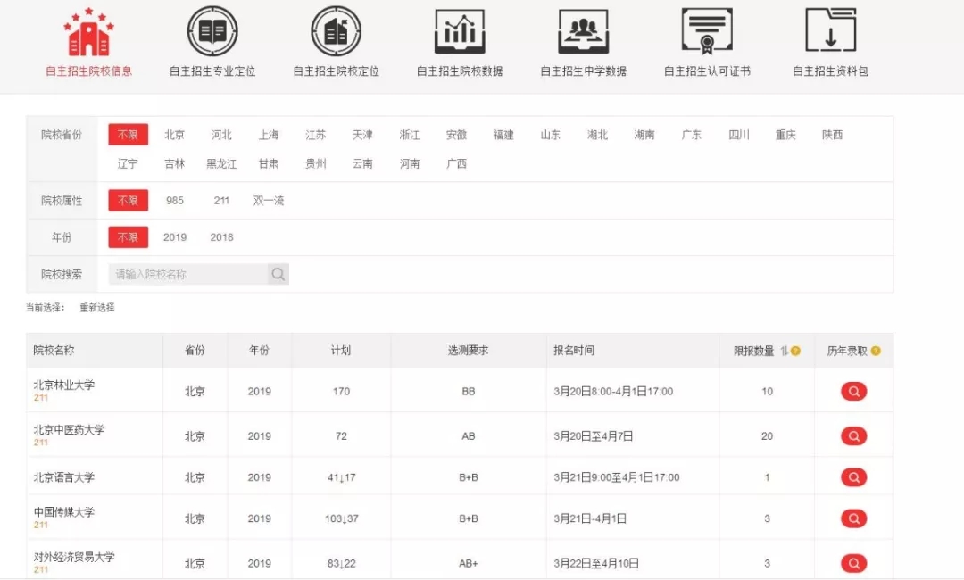Select the 自主招生院校数据 chart icon

point(460,32)
